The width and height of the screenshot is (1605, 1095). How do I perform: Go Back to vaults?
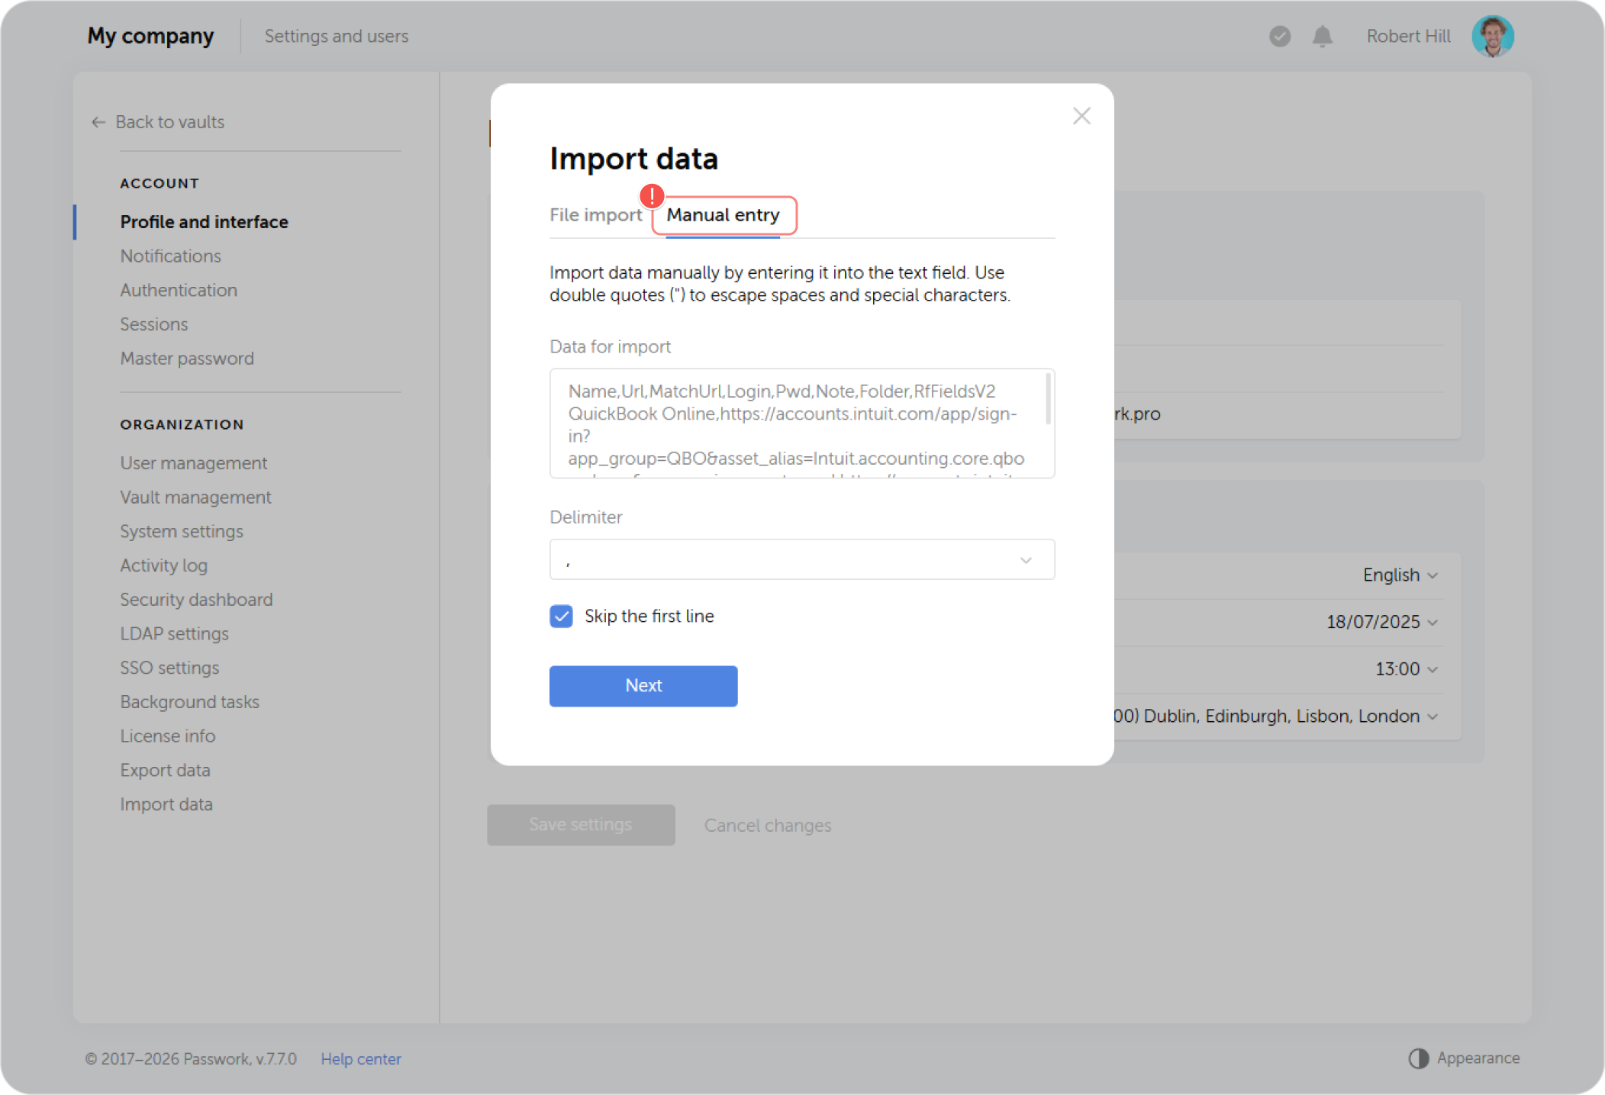pos(169,122)
